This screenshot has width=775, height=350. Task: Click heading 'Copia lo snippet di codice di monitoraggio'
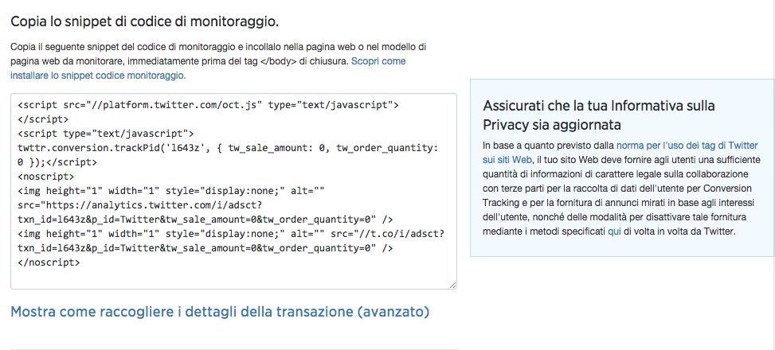pyautogui.click(x=145, y=21)
